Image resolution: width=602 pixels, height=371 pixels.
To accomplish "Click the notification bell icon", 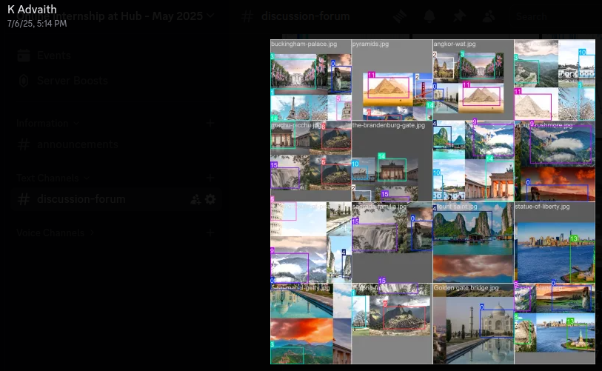I will point(429,16).
